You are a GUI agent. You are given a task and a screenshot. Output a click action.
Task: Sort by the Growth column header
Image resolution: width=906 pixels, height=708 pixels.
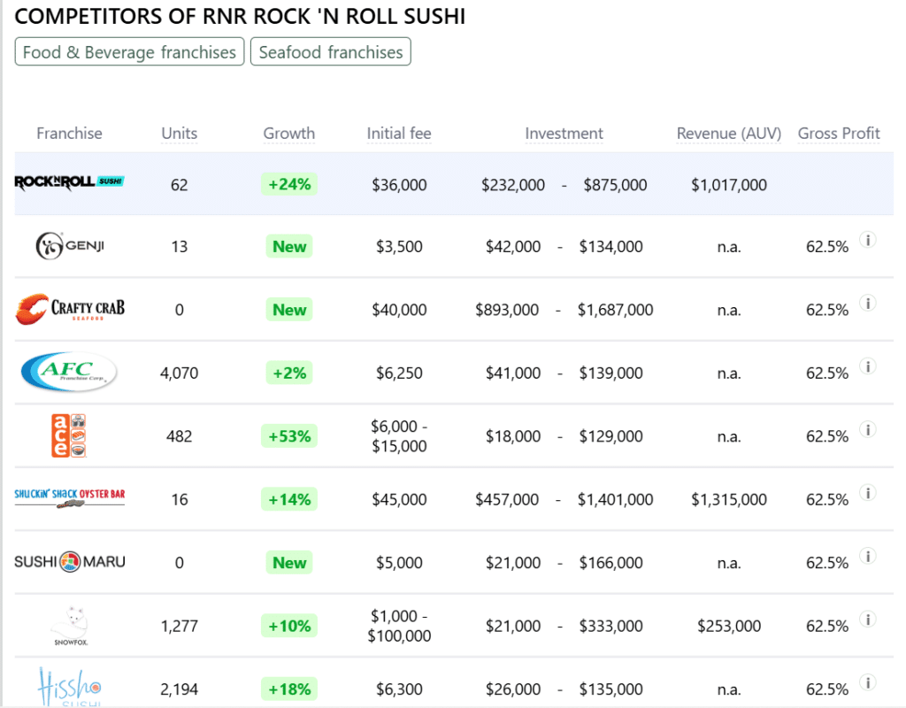click(289, 134)
